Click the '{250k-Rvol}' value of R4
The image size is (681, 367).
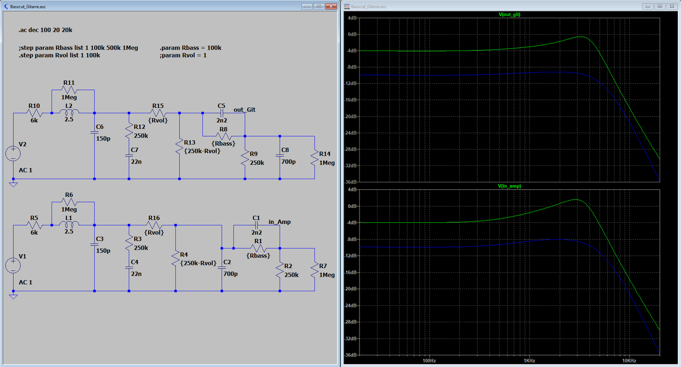click(x=198, y=263)
